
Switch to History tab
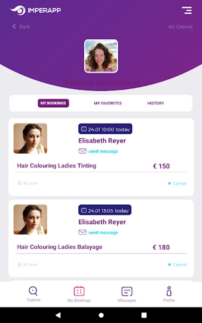155,103
